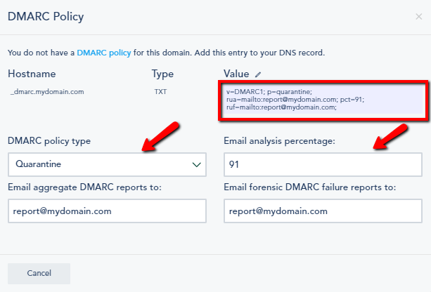This screenshot has height=292, width=431.
Task: Expand the DMARC policy type dropdown
Action: pyautogui.click(x=107, y=165)
